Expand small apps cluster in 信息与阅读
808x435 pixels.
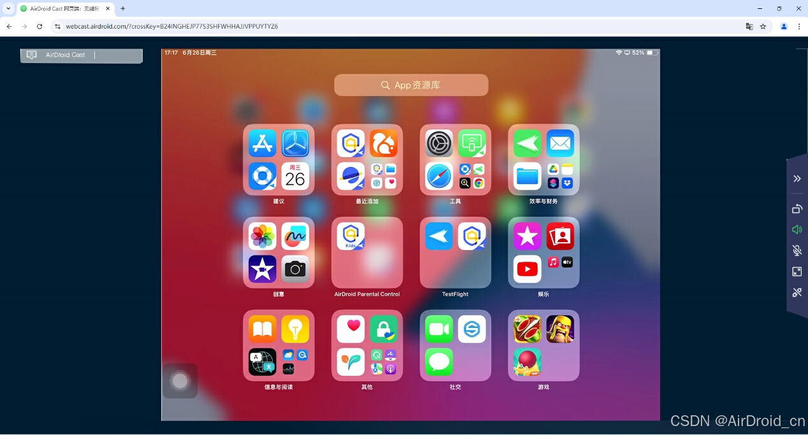295,362
